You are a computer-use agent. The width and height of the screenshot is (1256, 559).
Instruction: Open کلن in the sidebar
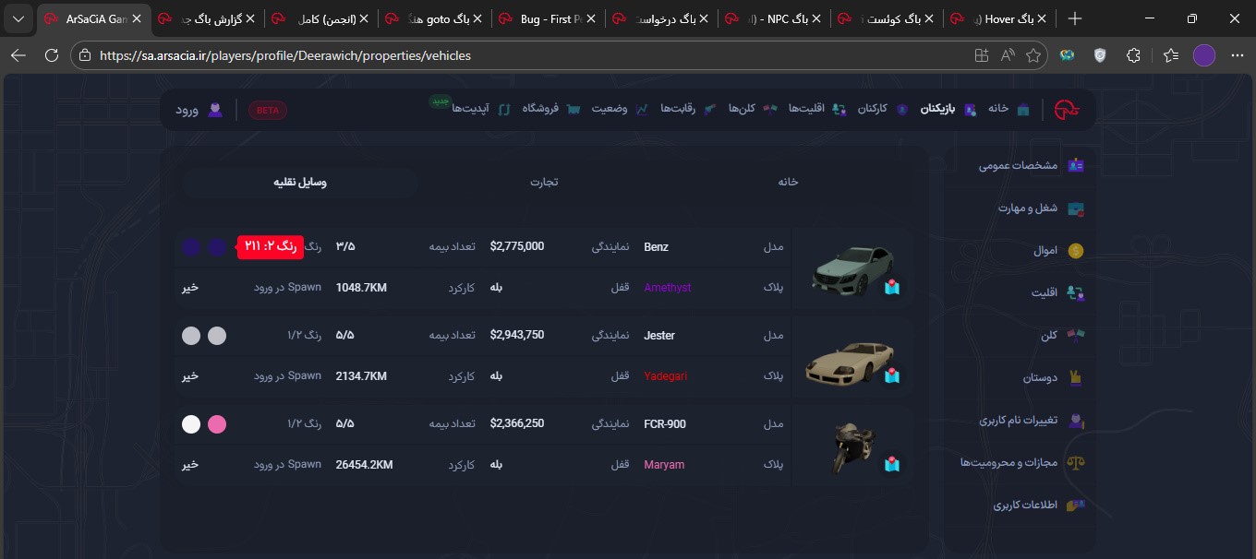click(1063, 335)
